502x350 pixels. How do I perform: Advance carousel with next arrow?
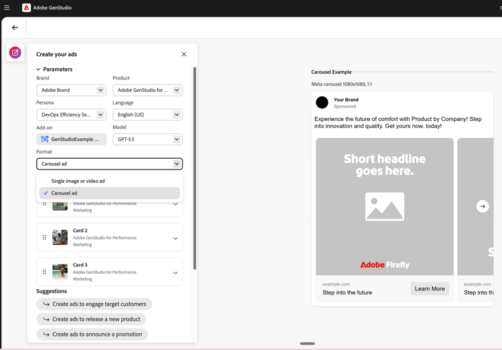(483, 207)
